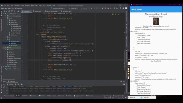Screen dimensions: 183x103
Task: Open Device Manager right-side tool button
Action: point(126,16)
